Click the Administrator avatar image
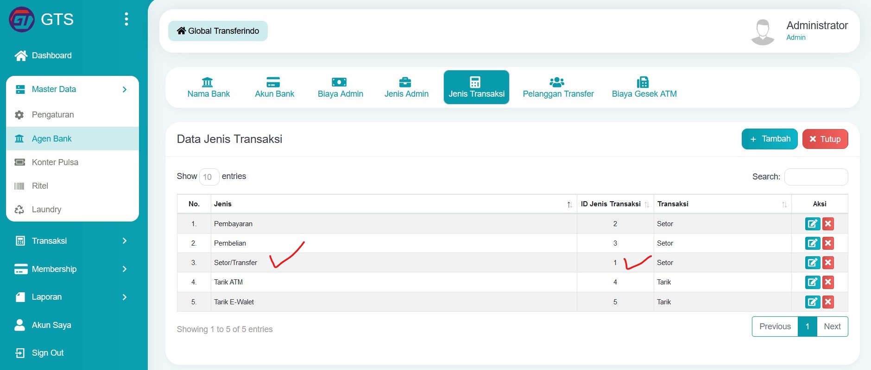871x370 pixels. tap(763, 32)
